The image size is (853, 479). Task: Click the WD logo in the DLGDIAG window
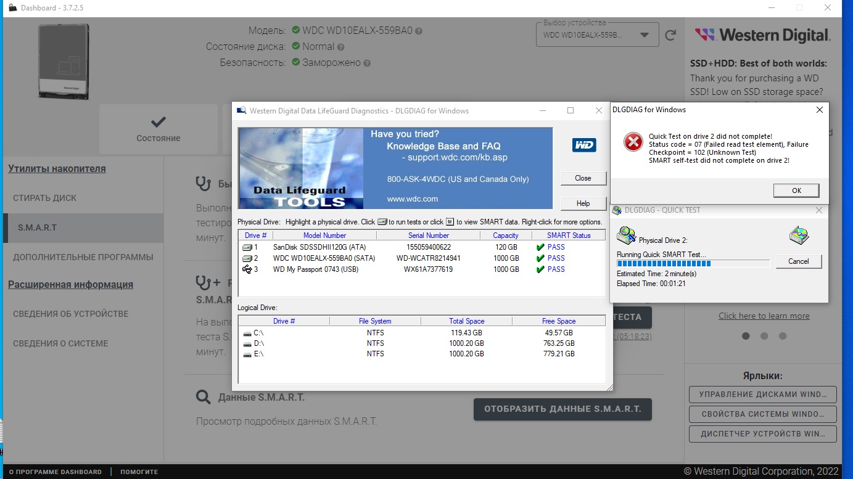click(x=583, y=145)
